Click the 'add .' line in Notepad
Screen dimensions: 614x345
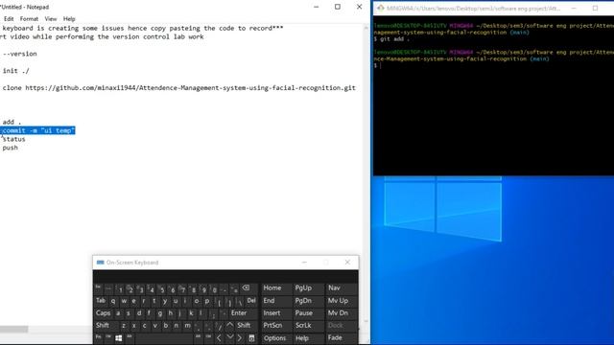(12, 122)
